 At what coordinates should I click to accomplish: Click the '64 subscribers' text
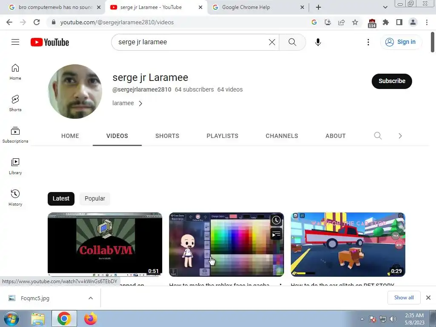194,89
